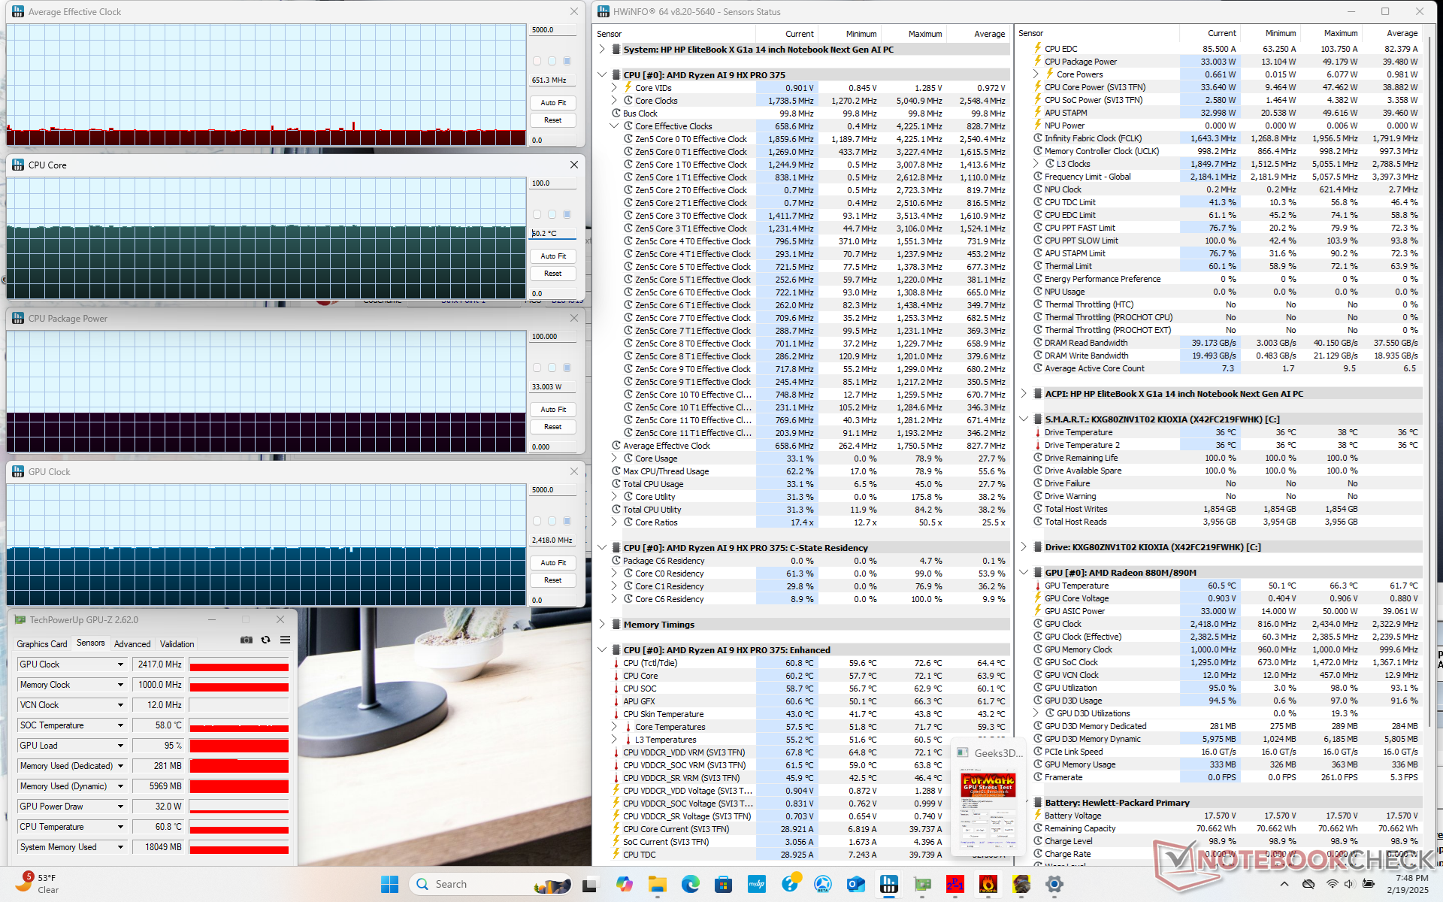Toggle last checkbox in GPU Clock graph
The width and height of the screenshot is (1443, 902).
pos(567,521)
